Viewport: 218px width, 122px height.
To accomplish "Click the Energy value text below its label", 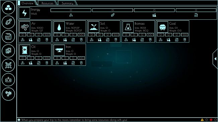I will click(34, 14).
